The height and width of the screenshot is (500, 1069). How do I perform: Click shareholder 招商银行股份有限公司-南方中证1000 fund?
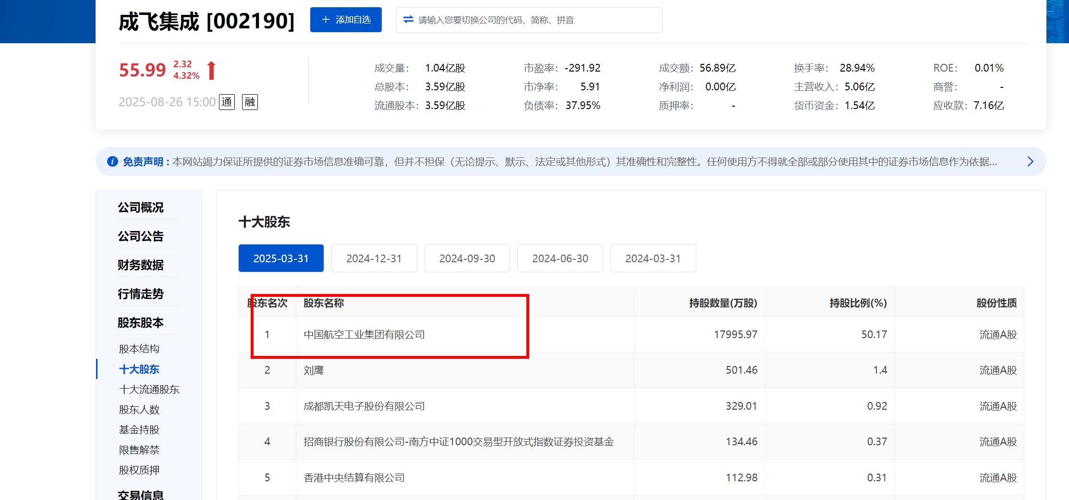pos(459,442)
